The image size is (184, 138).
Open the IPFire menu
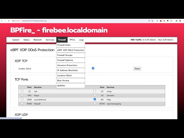click(x=72, y=40)
